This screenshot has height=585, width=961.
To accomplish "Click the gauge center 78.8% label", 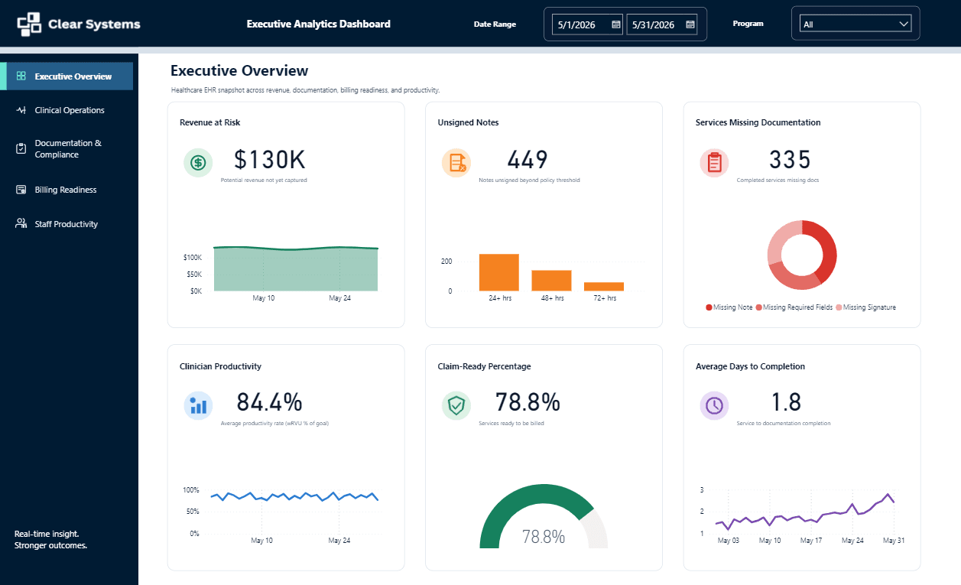I will [x=544, y=537].
